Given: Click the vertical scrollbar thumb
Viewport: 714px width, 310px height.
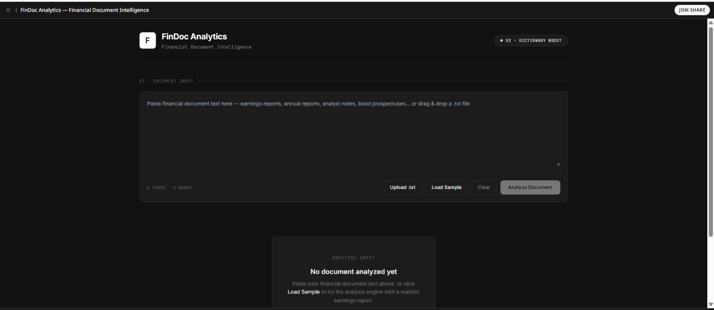Looking at the screenshot, I should coord(710,131).
